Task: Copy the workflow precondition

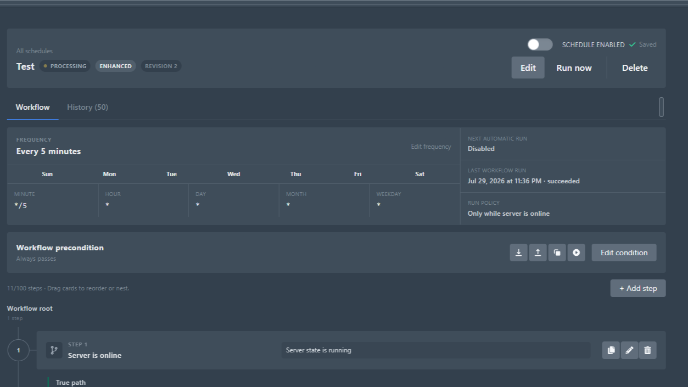Action: (557, 253)
